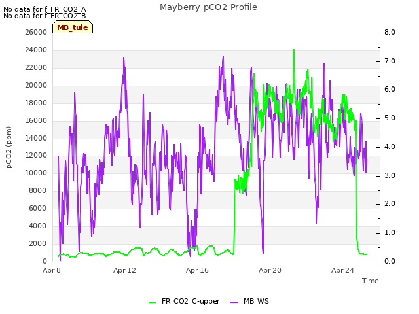Click the 3.0 right axis value

tap(390, 175)
